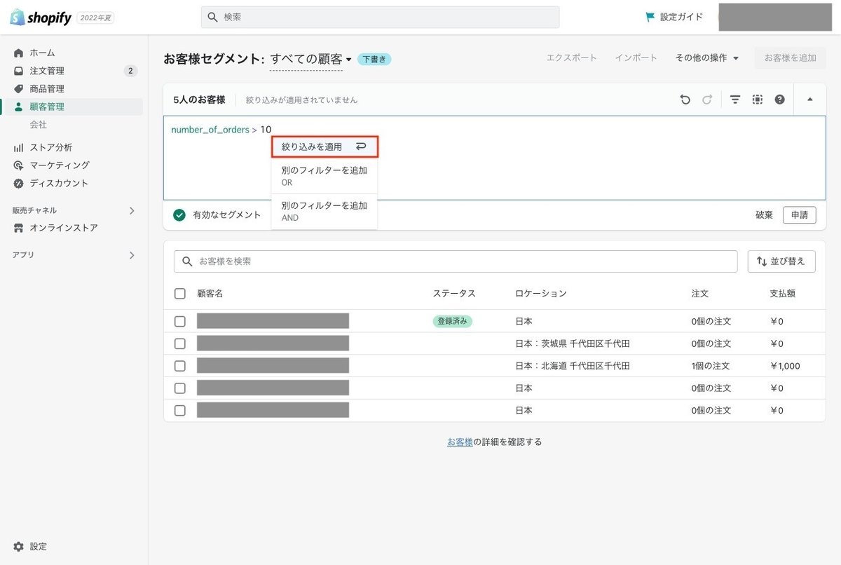
Task: Click the エクスポート button
Action: tap(572, 58)
